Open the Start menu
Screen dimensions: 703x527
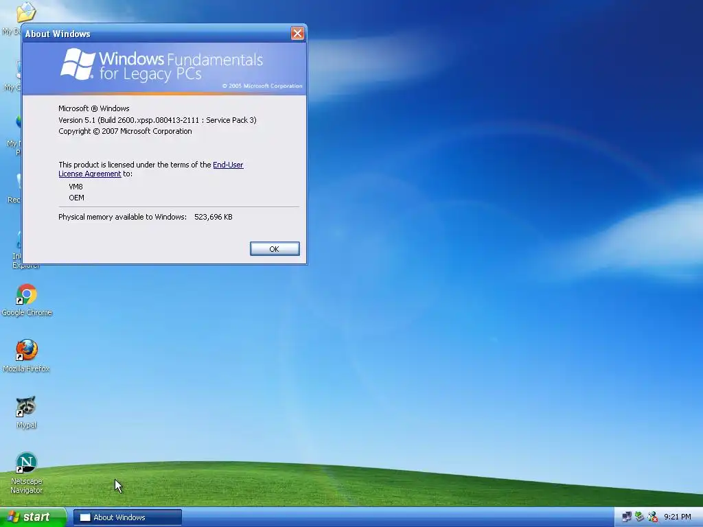33,517
